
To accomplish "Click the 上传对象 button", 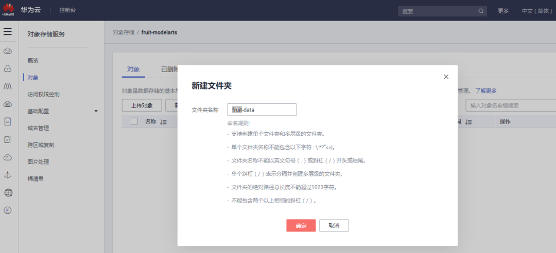I will click(x=142, y=105).
